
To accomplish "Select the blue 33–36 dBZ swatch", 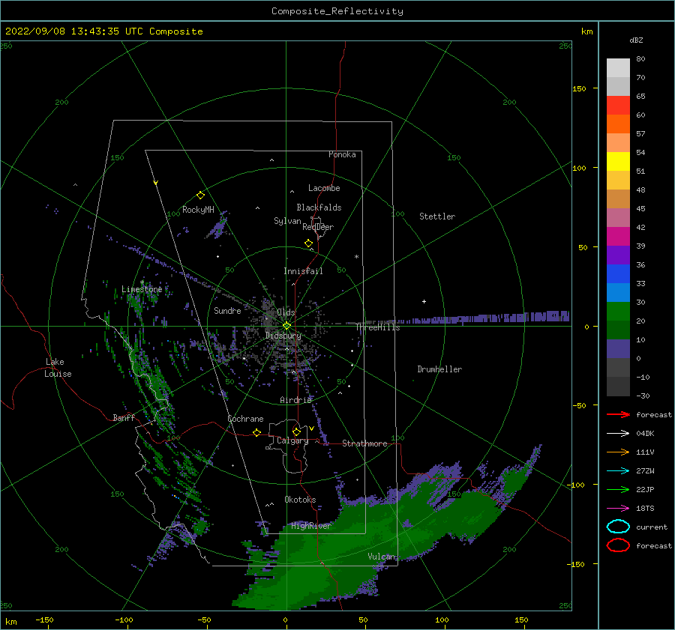I will point(618,274).
